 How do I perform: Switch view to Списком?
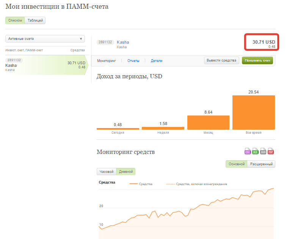click(15, 21)
